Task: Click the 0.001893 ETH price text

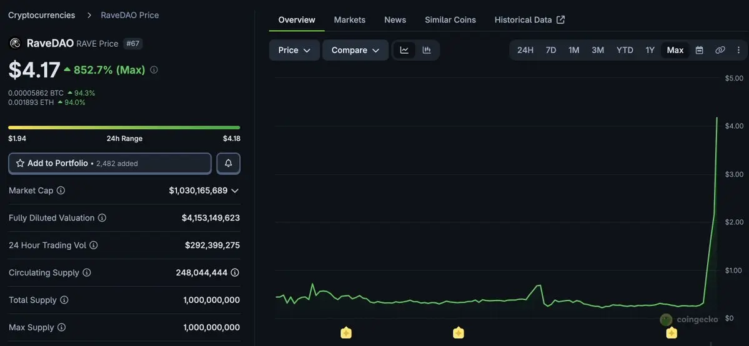Action: click(x=31, y=102)
